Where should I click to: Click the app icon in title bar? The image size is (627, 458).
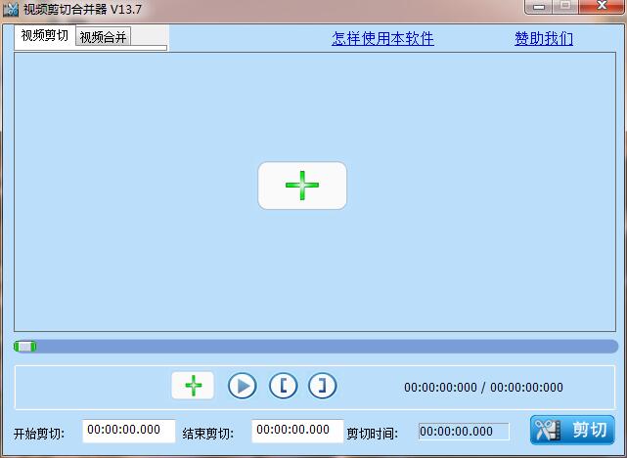[11, 9]
